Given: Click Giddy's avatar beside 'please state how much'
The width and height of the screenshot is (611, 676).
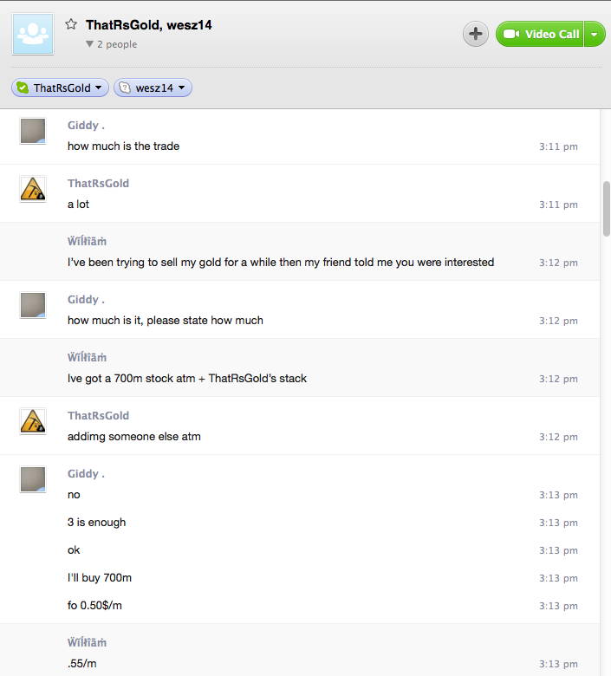Looking at the screenshot, I should point(33,305).
